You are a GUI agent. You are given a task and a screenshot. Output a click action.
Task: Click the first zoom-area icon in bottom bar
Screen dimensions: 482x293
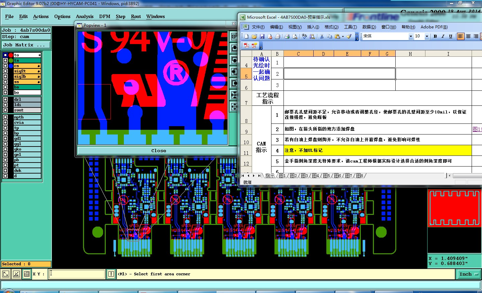click(x=6, y=274)
